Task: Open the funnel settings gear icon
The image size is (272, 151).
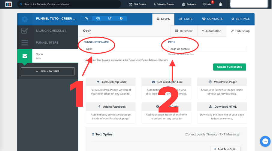Action: pyautogui.click(x=25, y=19)
